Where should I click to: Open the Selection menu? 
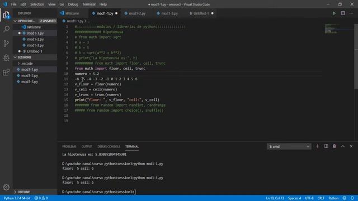[x=37, y=4]
